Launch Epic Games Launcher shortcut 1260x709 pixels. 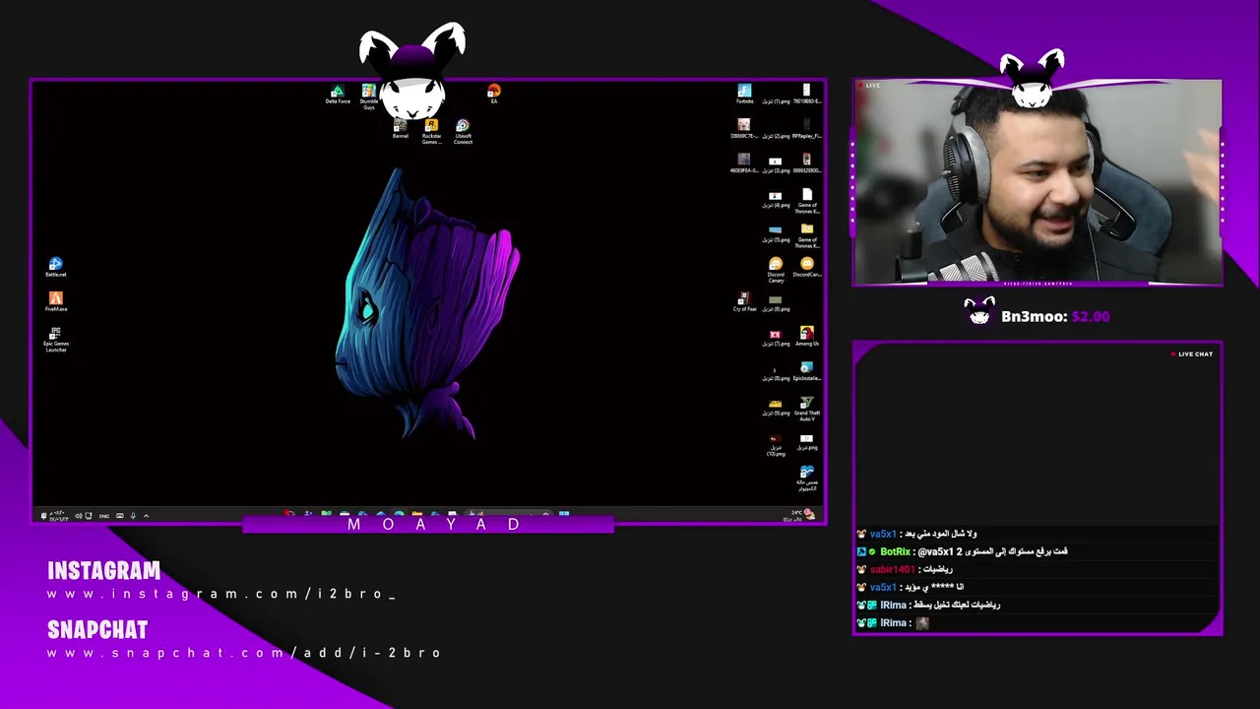click(56, 340)
